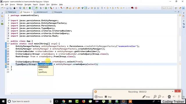186x104 pixels.
Task: Click the recorder zoom in magnifier
Action: tap(155, 97)
